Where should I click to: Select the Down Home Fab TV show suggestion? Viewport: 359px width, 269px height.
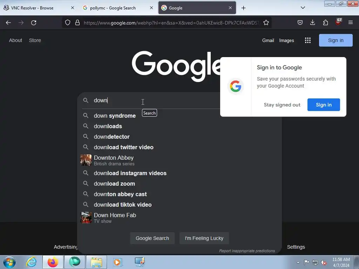point(179,218)
